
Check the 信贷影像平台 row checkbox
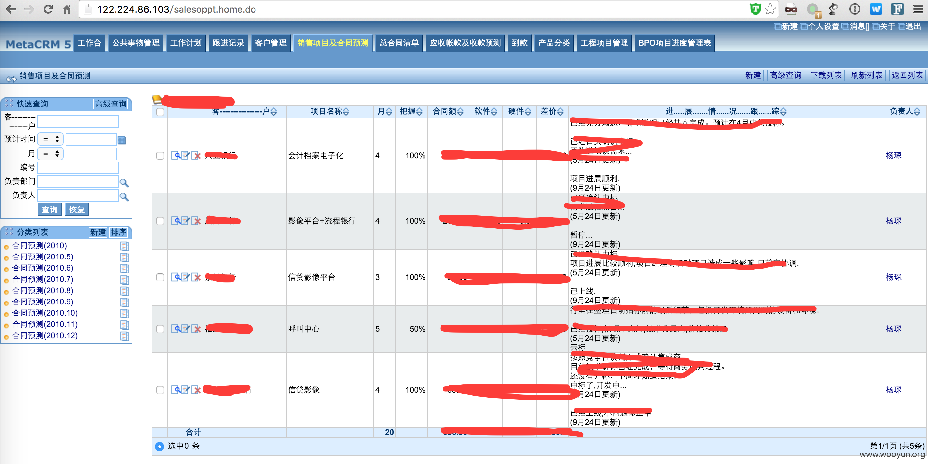pos(160,277)
